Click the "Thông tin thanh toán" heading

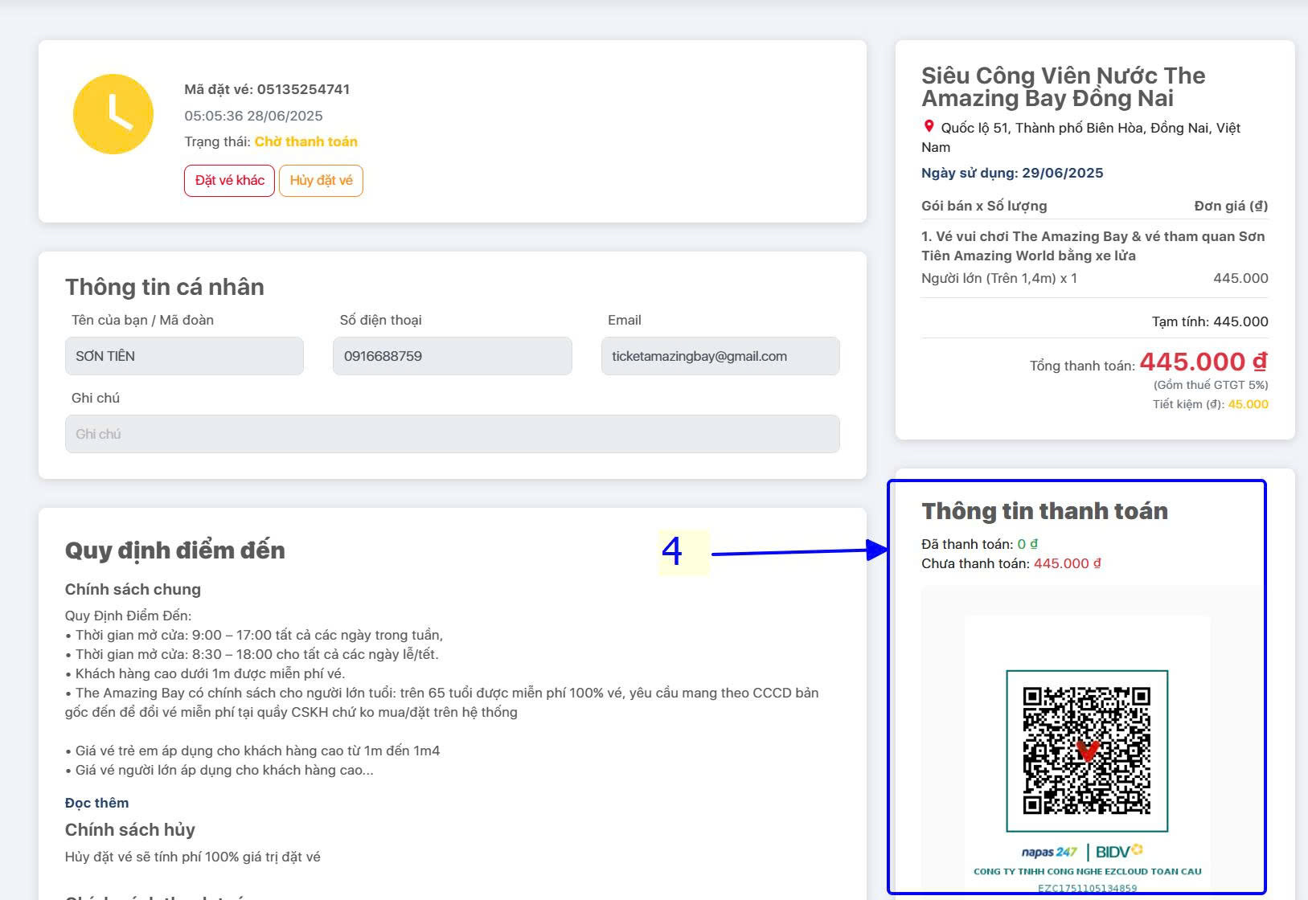point(1044,511)
